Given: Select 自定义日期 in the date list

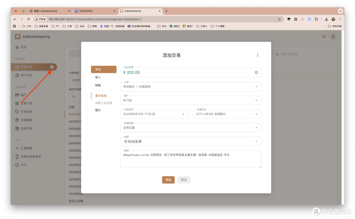Looking at the screenshot, I should [x=76, y=201].
